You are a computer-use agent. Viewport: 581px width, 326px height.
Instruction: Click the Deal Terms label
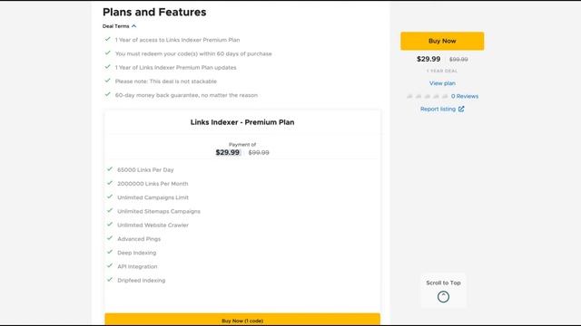point(116,26)
